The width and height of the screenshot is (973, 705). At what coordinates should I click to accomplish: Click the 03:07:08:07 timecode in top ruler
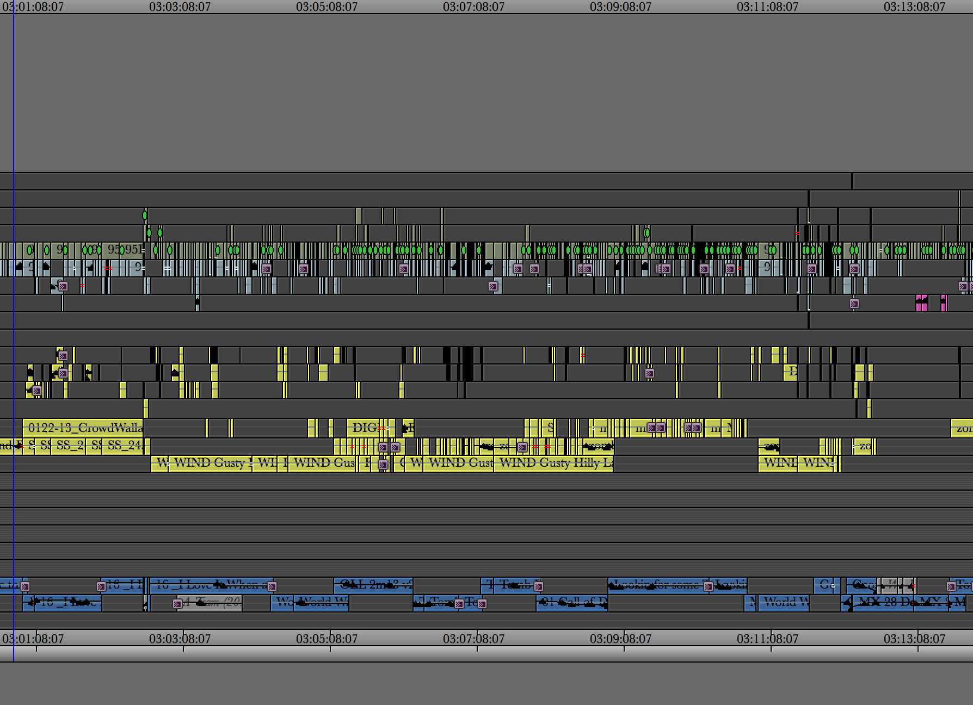473,7
